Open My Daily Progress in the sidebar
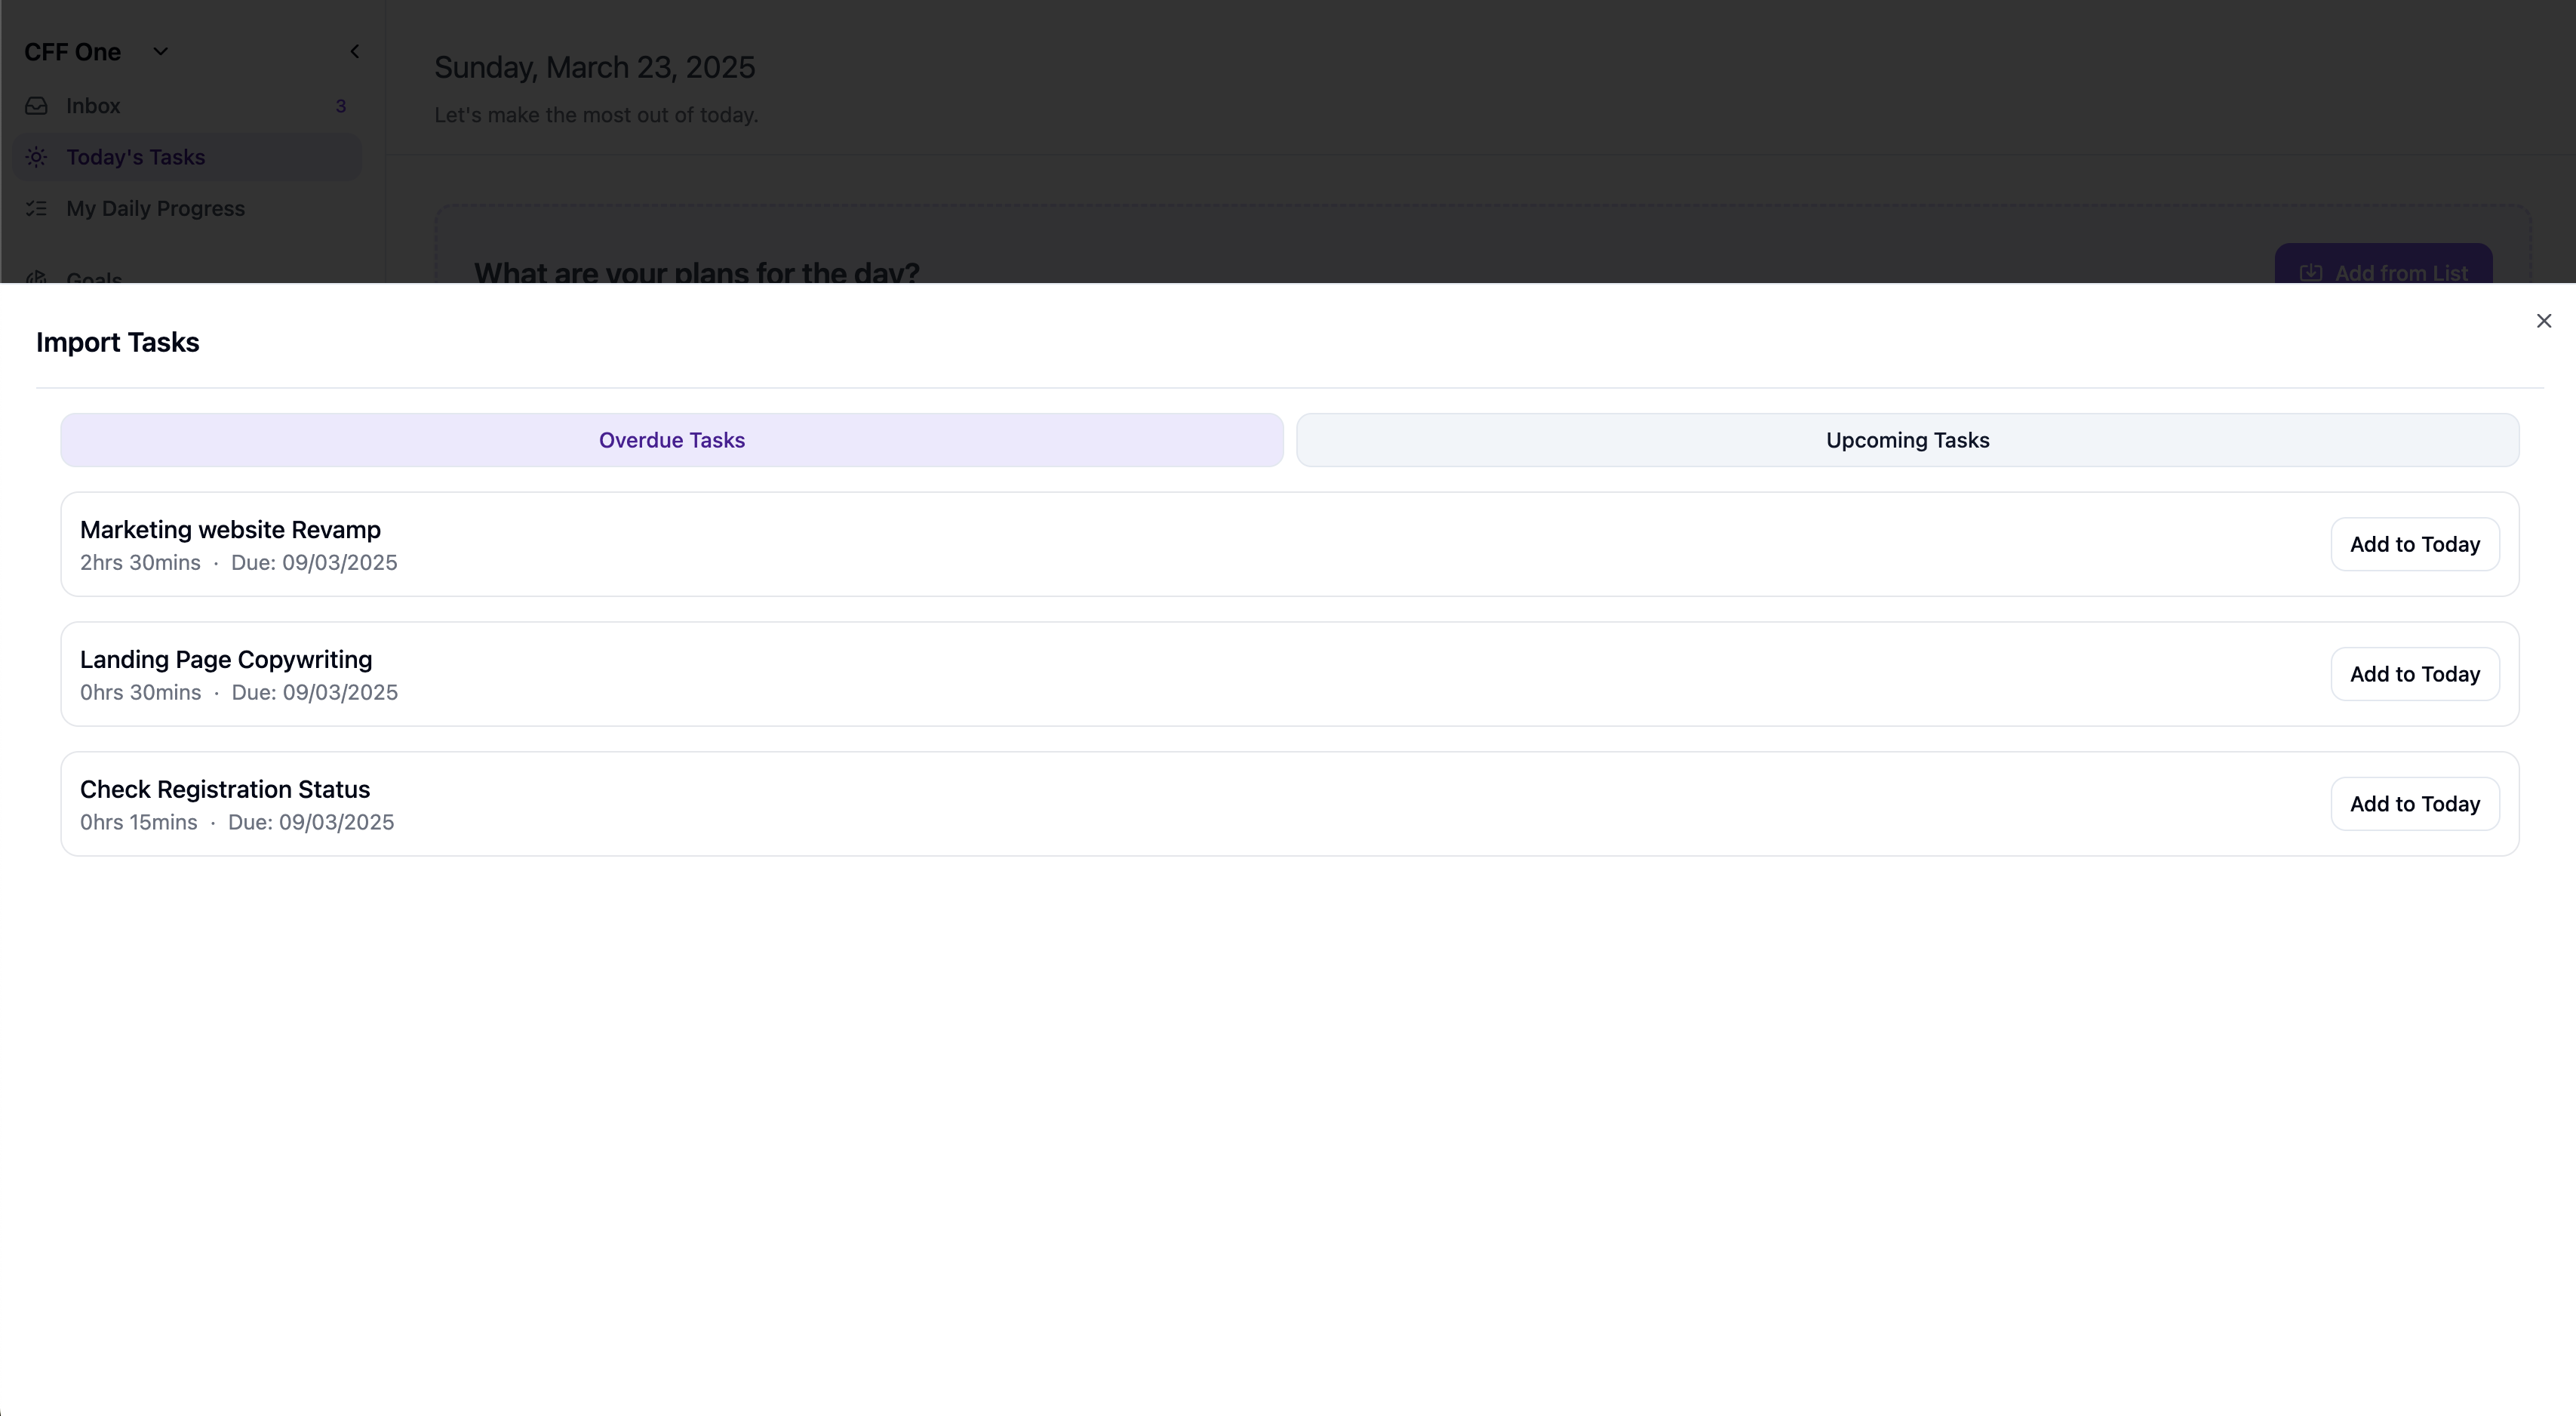 point(187,208)
